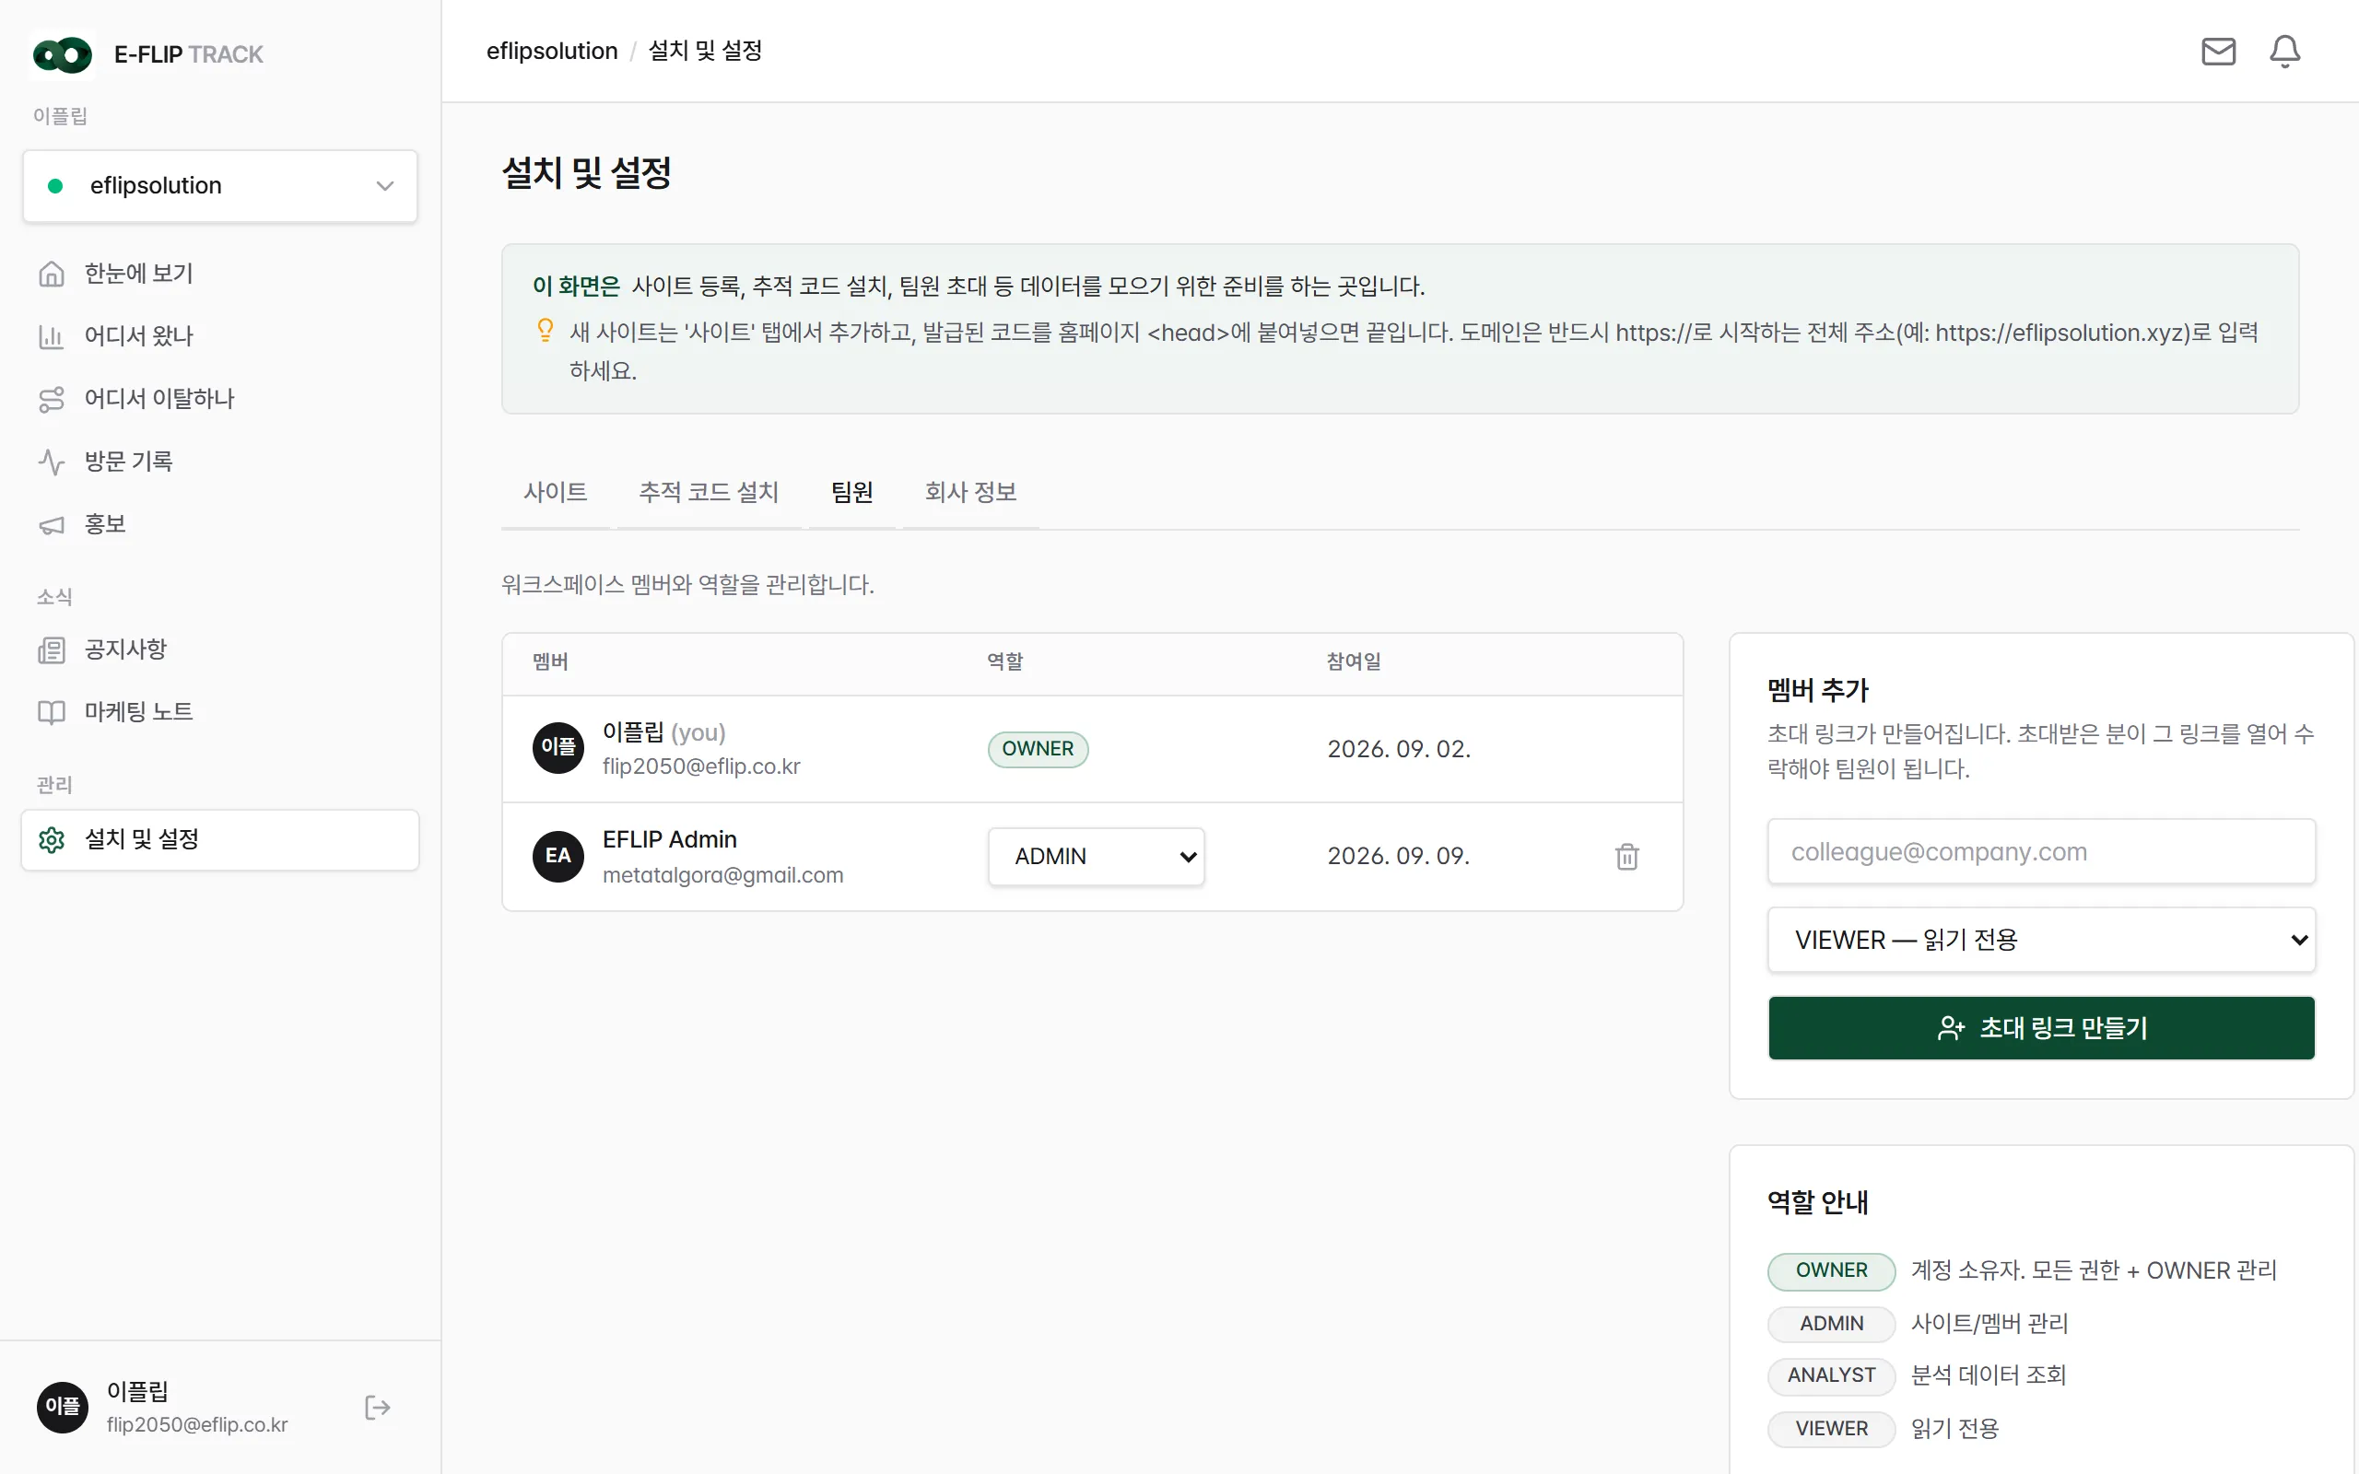Open the ADMIN role dropdown for EFLIP Admin
This screenshot has width=2359, height=1474.
[x=1096, y=856]
